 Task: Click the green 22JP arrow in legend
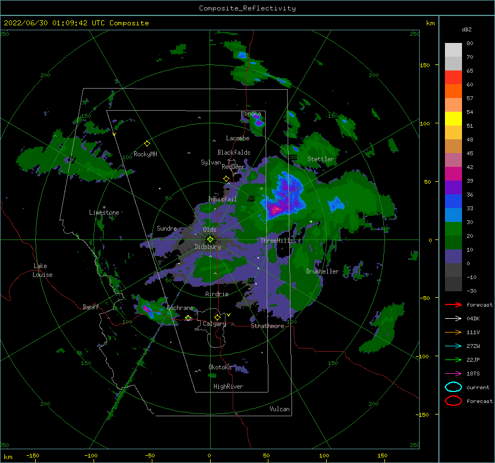click(x=453, y=359)
